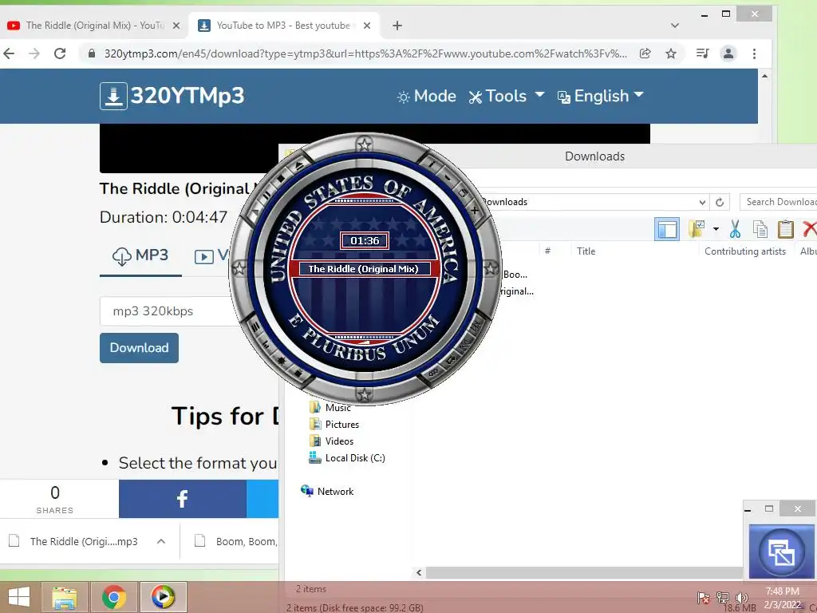
Task: Open the English language dropdown
Action: pyautogui.click(x=601, y=97)
